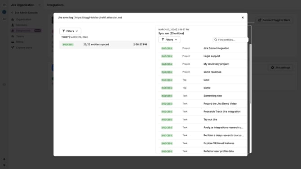The height and width of the screenshot is (169, 301).
Task: Click the Jira Demo Integration project row
Action: tap(203, 48)
